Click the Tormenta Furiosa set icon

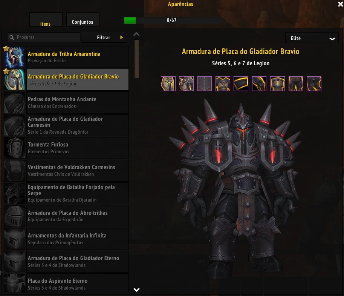tap(14, 148)
